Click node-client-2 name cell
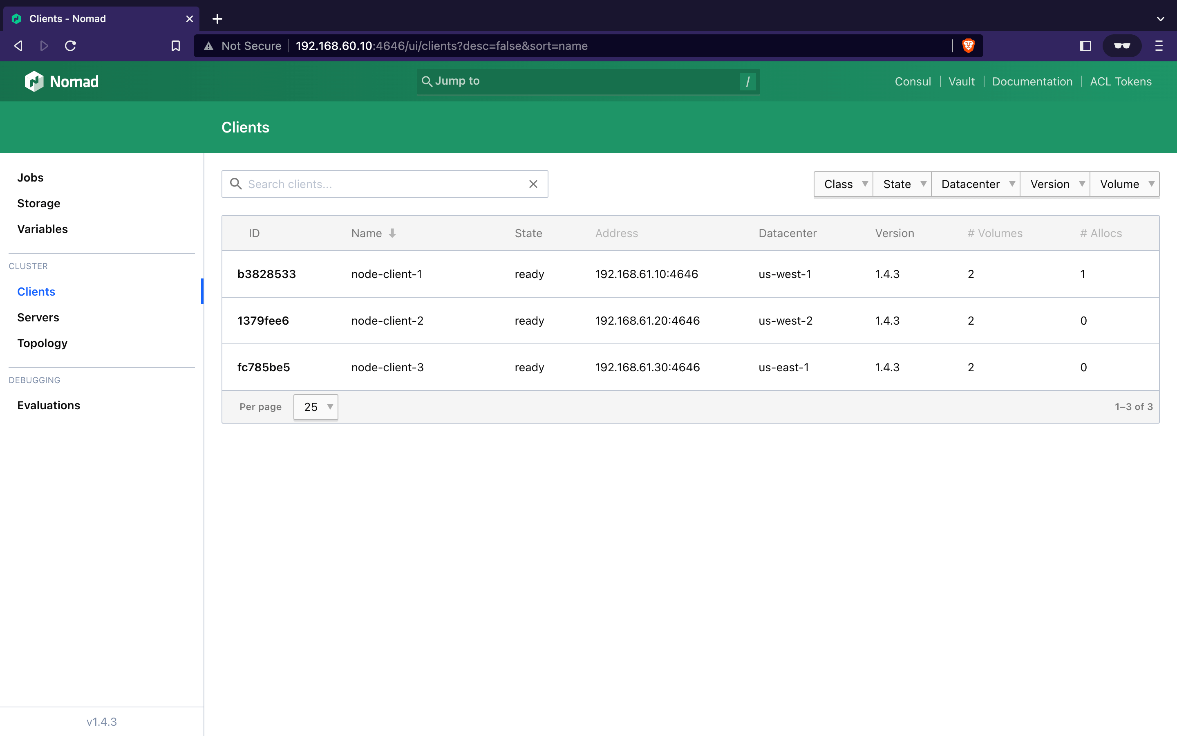Screen dimensions: 1177x736 click(387, 321)
